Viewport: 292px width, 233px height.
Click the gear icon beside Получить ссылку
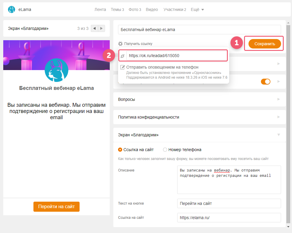point(120,44)
